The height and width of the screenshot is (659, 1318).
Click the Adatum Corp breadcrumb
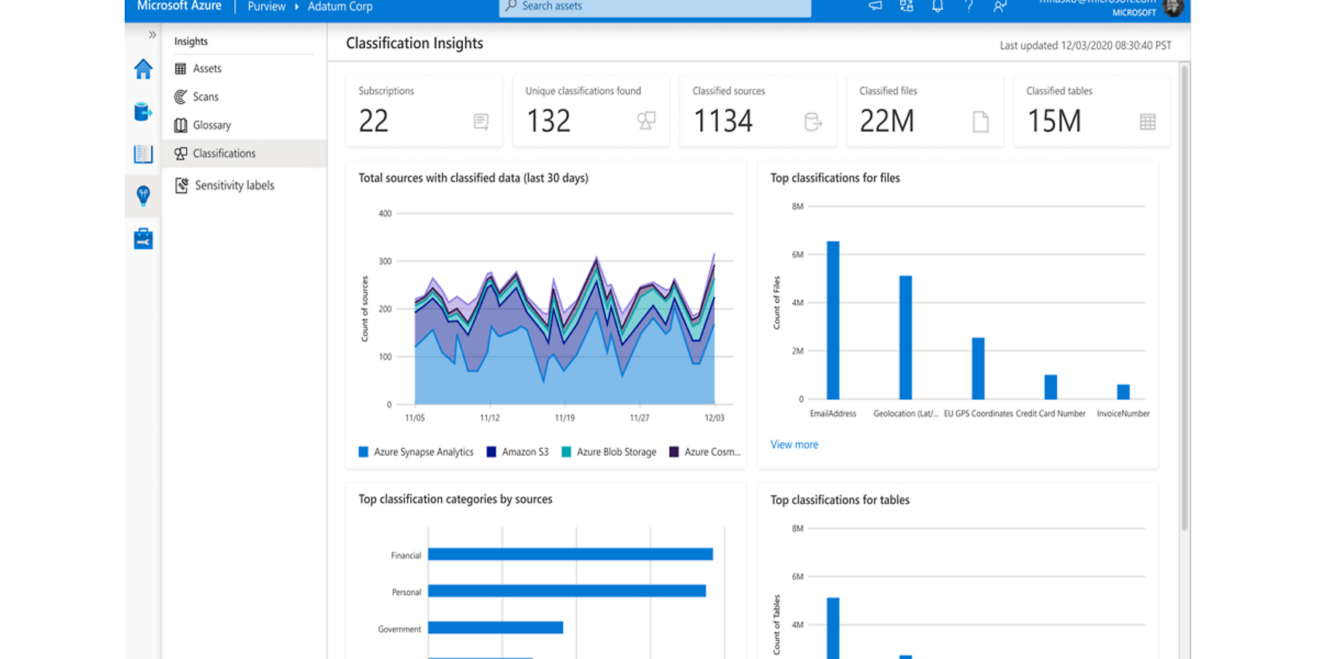(x=340, y=7)
